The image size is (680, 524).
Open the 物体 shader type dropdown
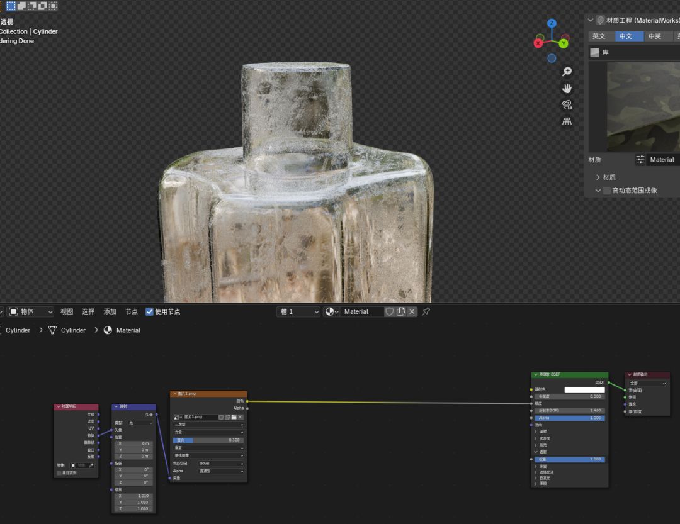pyautogui.click(x=31, y=311)
